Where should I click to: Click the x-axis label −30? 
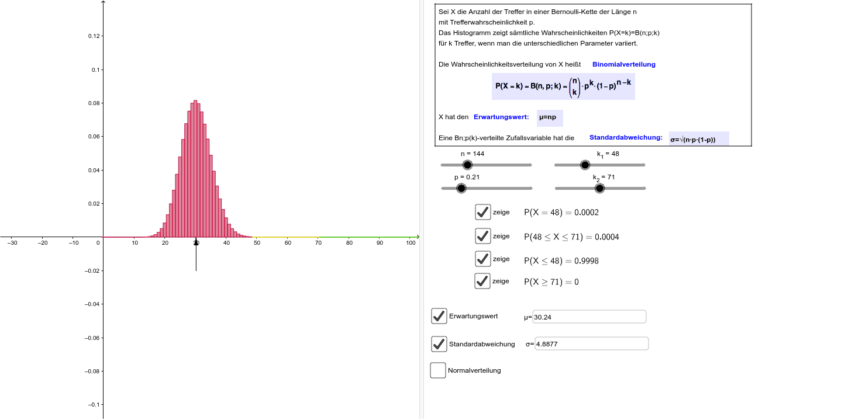(12, 243)
